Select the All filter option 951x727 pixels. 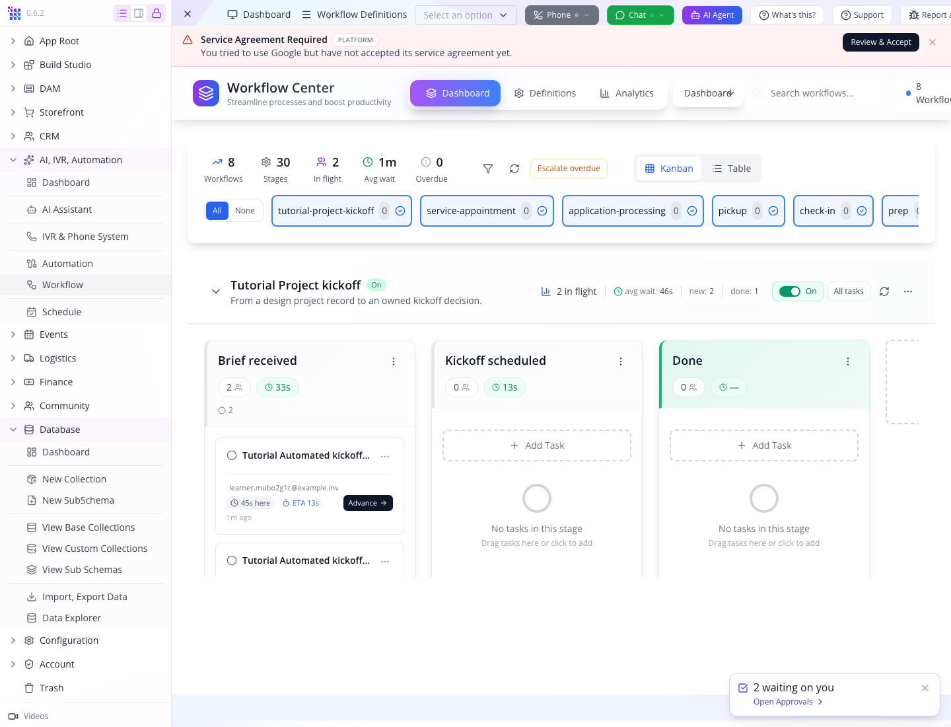217,211
